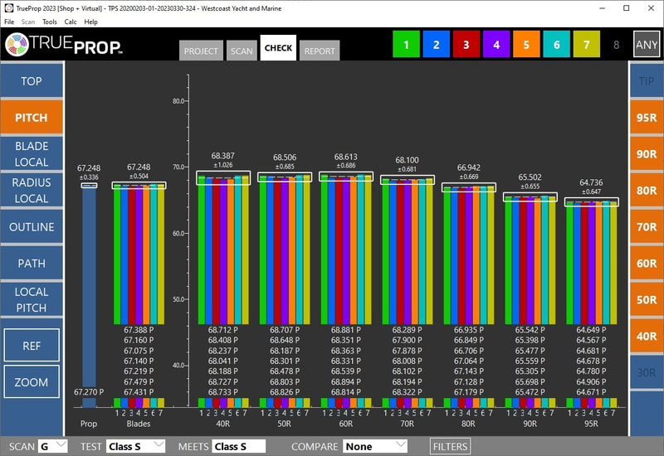Open the SCAN dropdown showing G
The image size is (664, 456).
coord(55,446)
